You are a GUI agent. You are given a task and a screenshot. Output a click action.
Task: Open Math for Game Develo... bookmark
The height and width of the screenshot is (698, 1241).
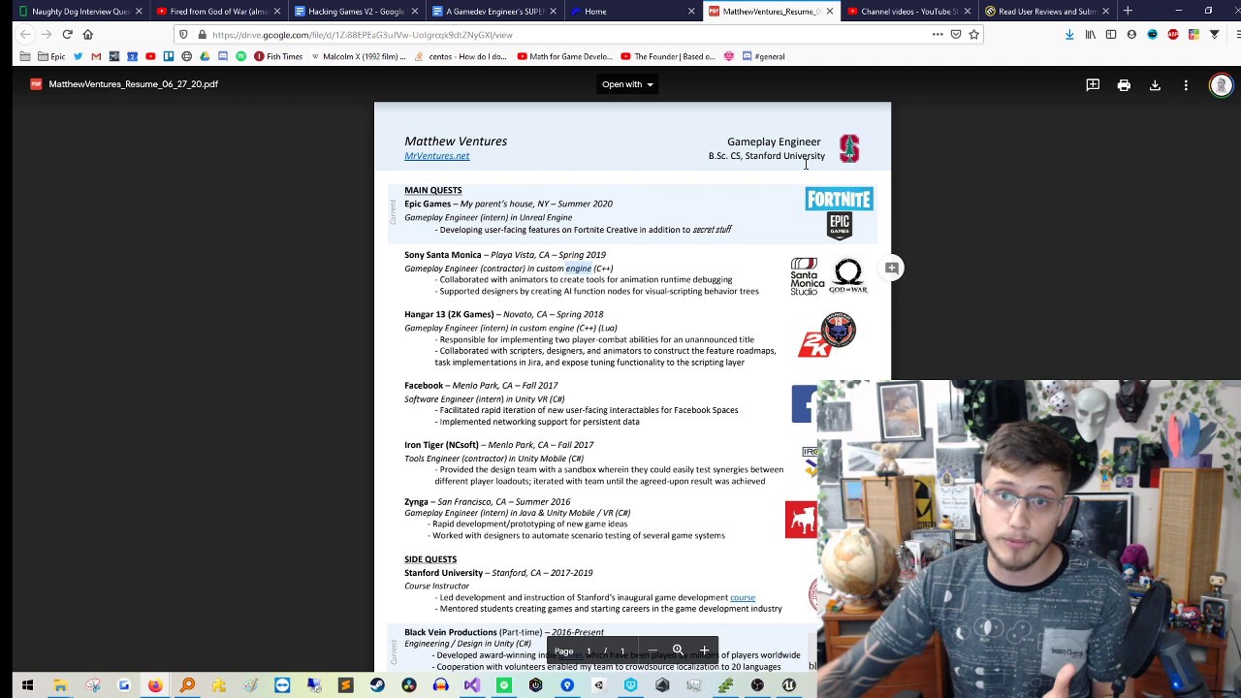tap(565, 56)
